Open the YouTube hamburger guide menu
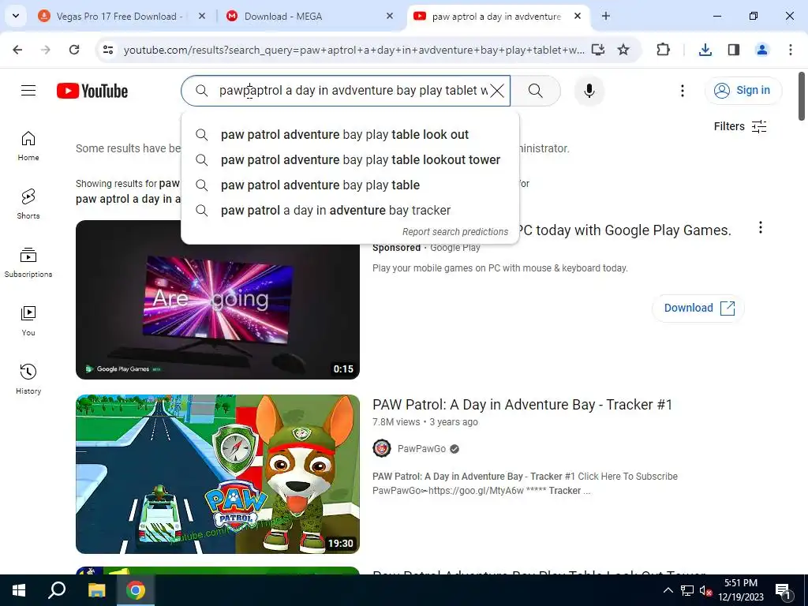 point(28,91)
